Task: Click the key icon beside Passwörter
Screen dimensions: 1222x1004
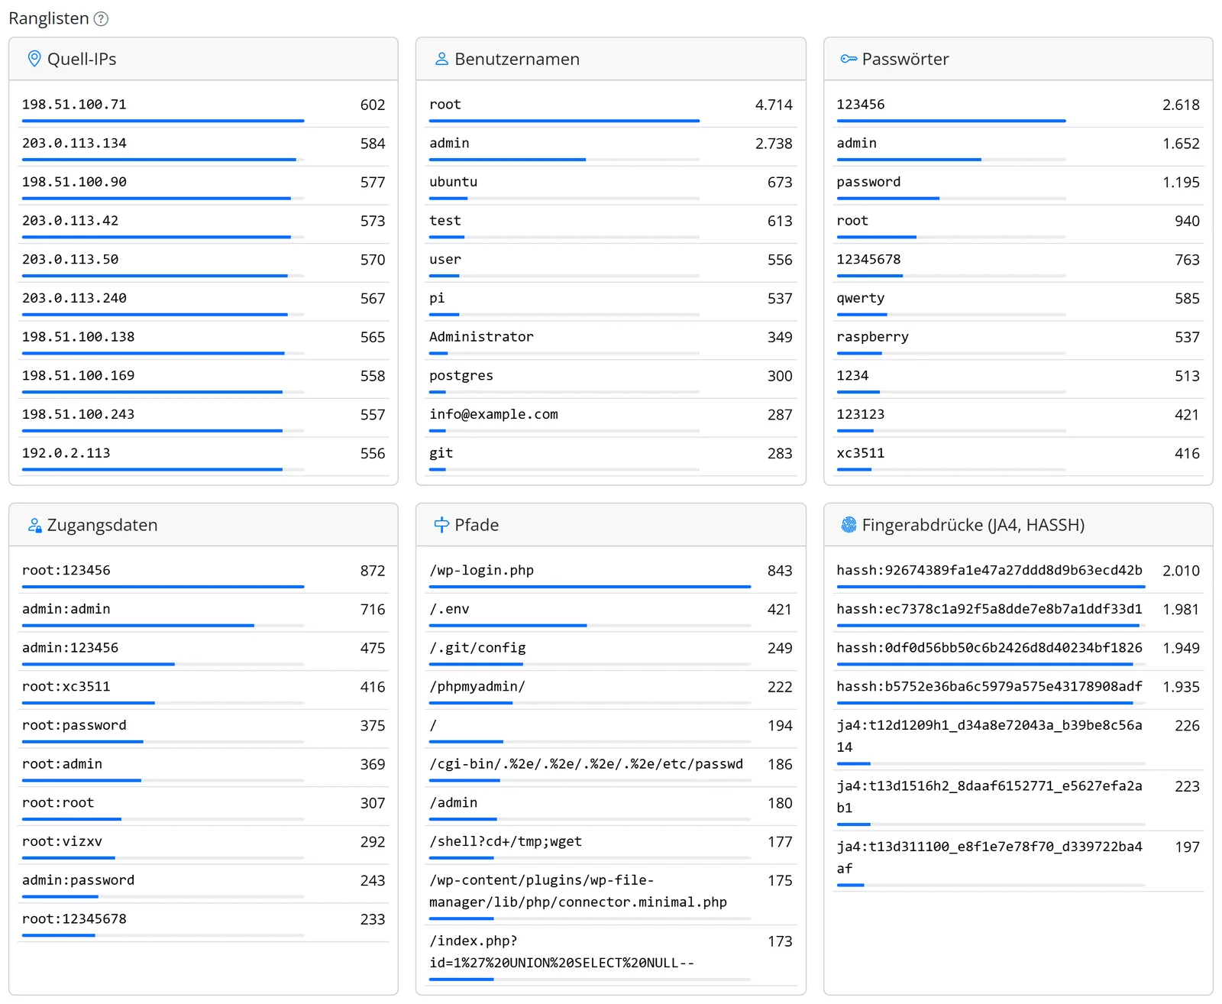Action: coord(849,59)
